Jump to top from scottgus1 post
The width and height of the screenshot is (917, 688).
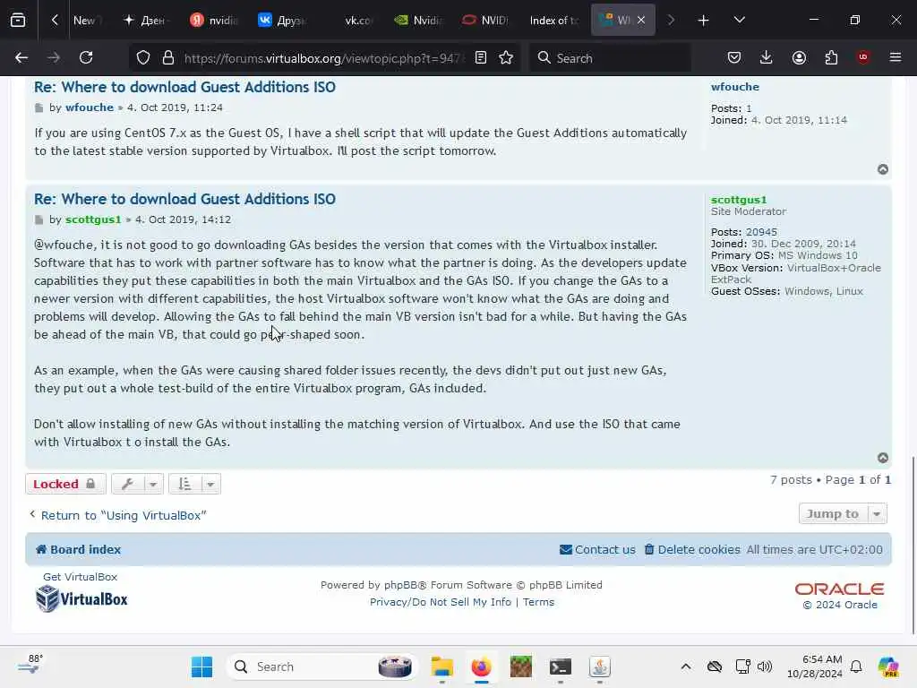click(883, 458)
